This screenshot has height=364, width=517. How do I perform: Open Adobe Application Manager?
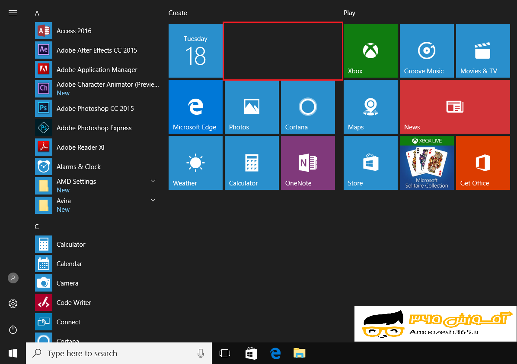tap(96, 70)
